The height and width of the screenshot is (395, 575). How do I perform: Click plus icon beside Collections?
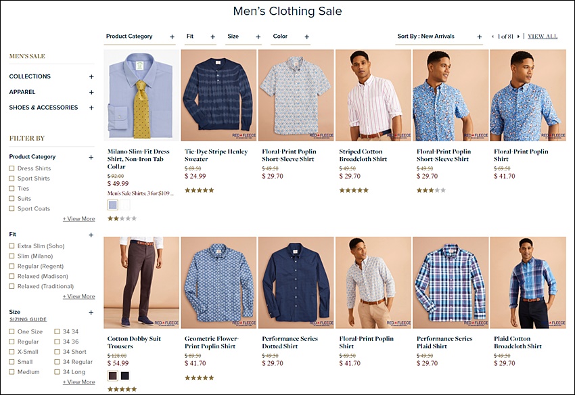coord(91,76)
